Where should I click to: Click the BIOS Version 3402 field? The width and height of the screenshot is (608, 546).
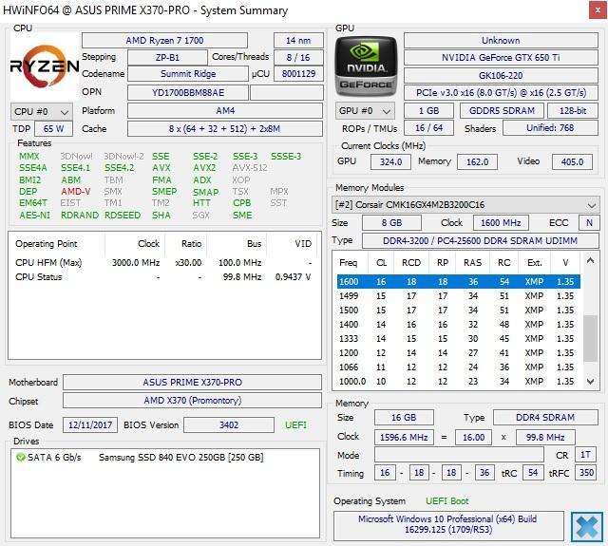click(x=229, y=425)
